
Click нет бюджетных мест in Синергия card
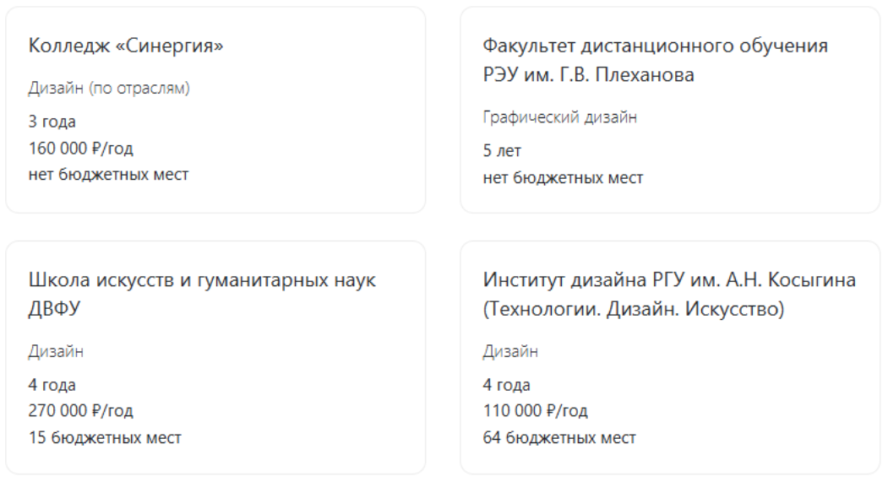pyautogui.click(x=108, y=174)
